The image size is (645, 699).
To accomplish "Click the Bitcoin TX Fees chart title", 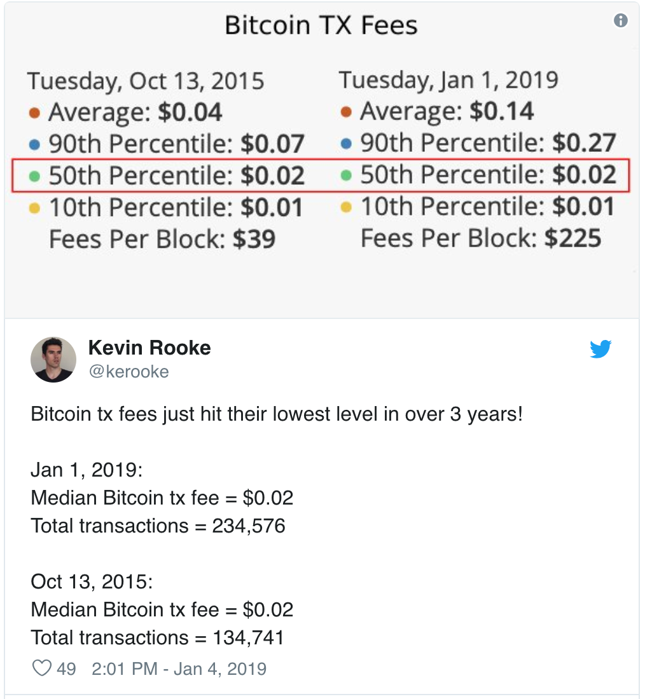I will 321,25.
